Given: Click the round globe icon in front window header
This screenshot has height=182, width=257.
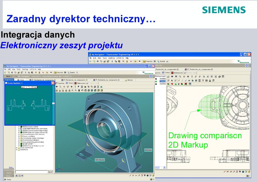Looking at the screenshot, I should (x=151, y=76).
